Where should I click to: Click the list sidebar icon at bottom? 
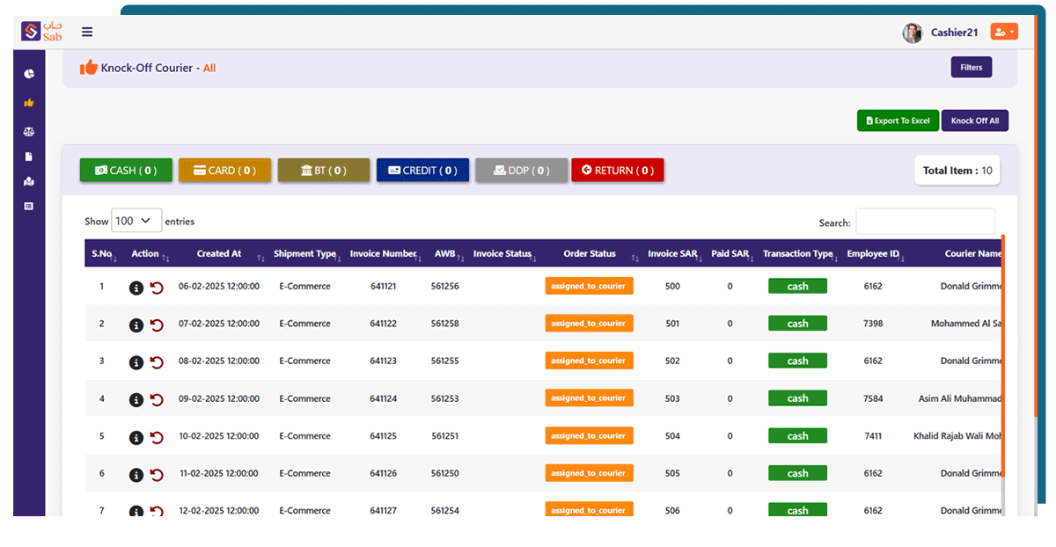click(x=29, y=206)
